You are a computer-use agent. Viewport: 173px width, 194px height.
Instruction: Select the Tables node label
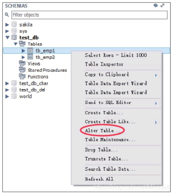tap(35, 44)
